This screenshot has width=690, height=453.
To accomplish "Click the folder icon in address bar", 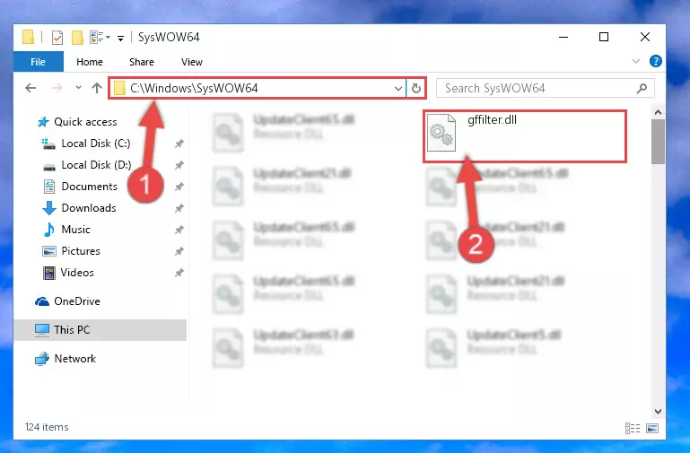I will tap(119, 89).
